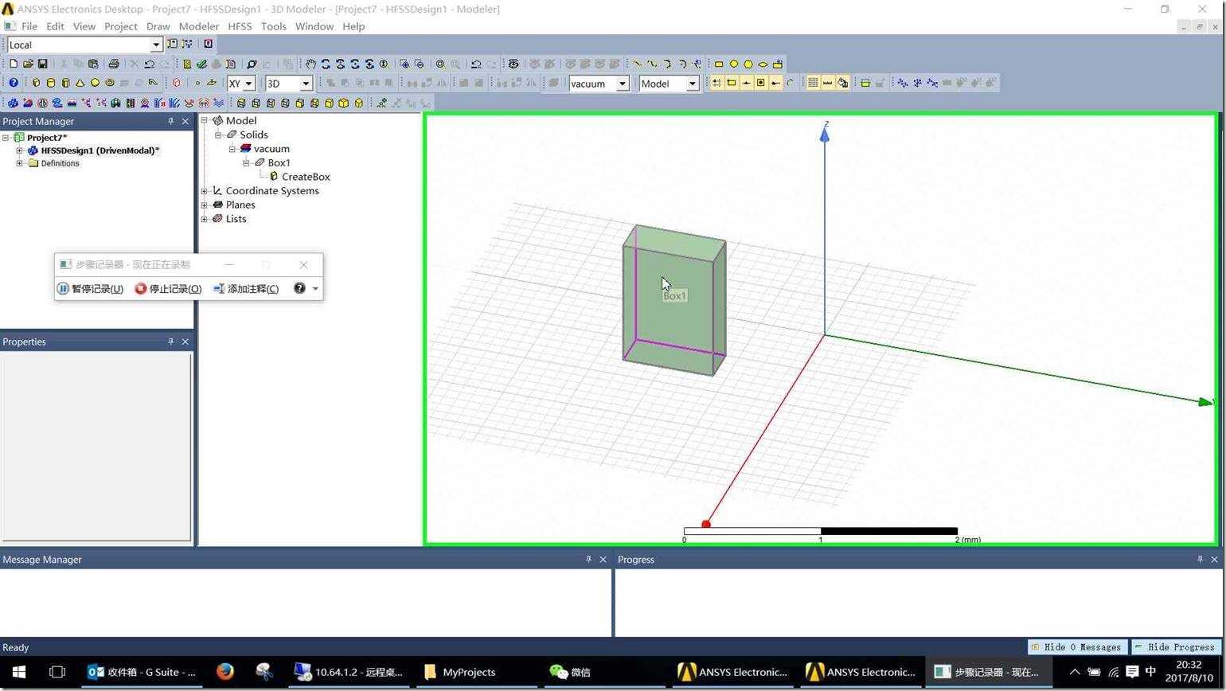Open the Local coordinate system dropdown

pos(156,45)
